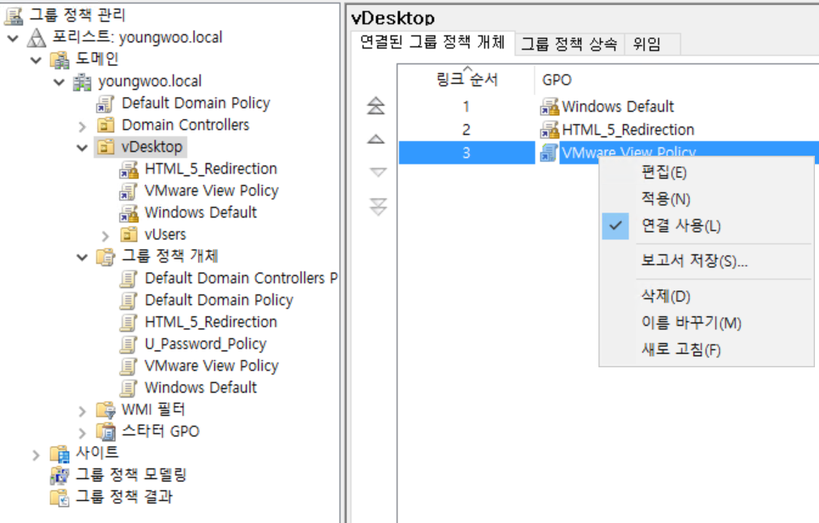Image resolution: width=819 pixels, height=523 pixels.
Task: Click VMware View Policy icon in selected row
Action: (548, 152)
